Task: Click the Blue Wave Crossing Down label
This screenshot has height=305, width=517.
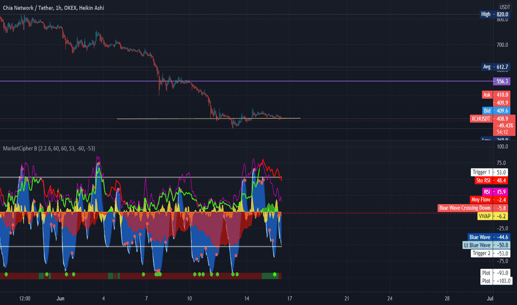Action: tap(473, 208)
